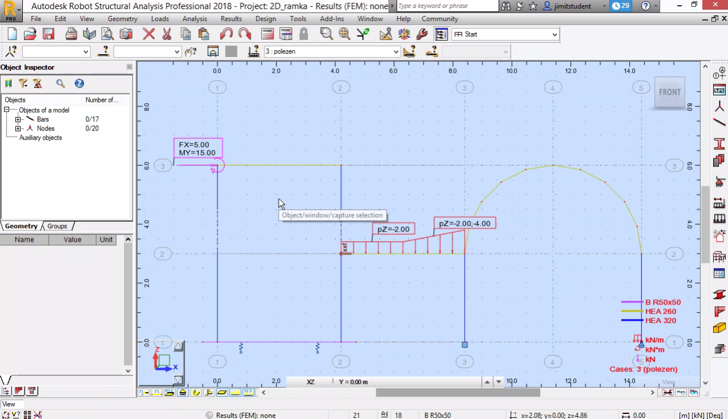The width and height of the screenshot is (728, 419).
Task: Open the bar selection query icon
Action: pyautogui.click(x=103, y=51)
